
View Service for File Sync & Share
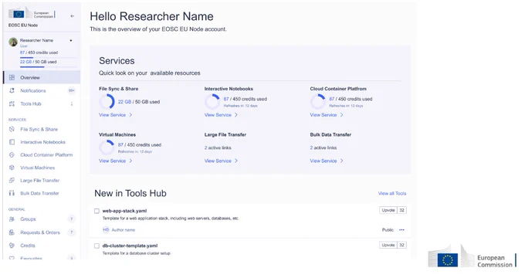(116, 115)
